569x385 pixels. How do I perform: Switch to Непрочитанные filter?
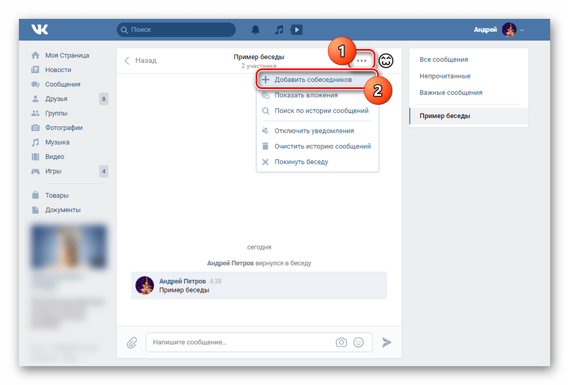[445, 76]
